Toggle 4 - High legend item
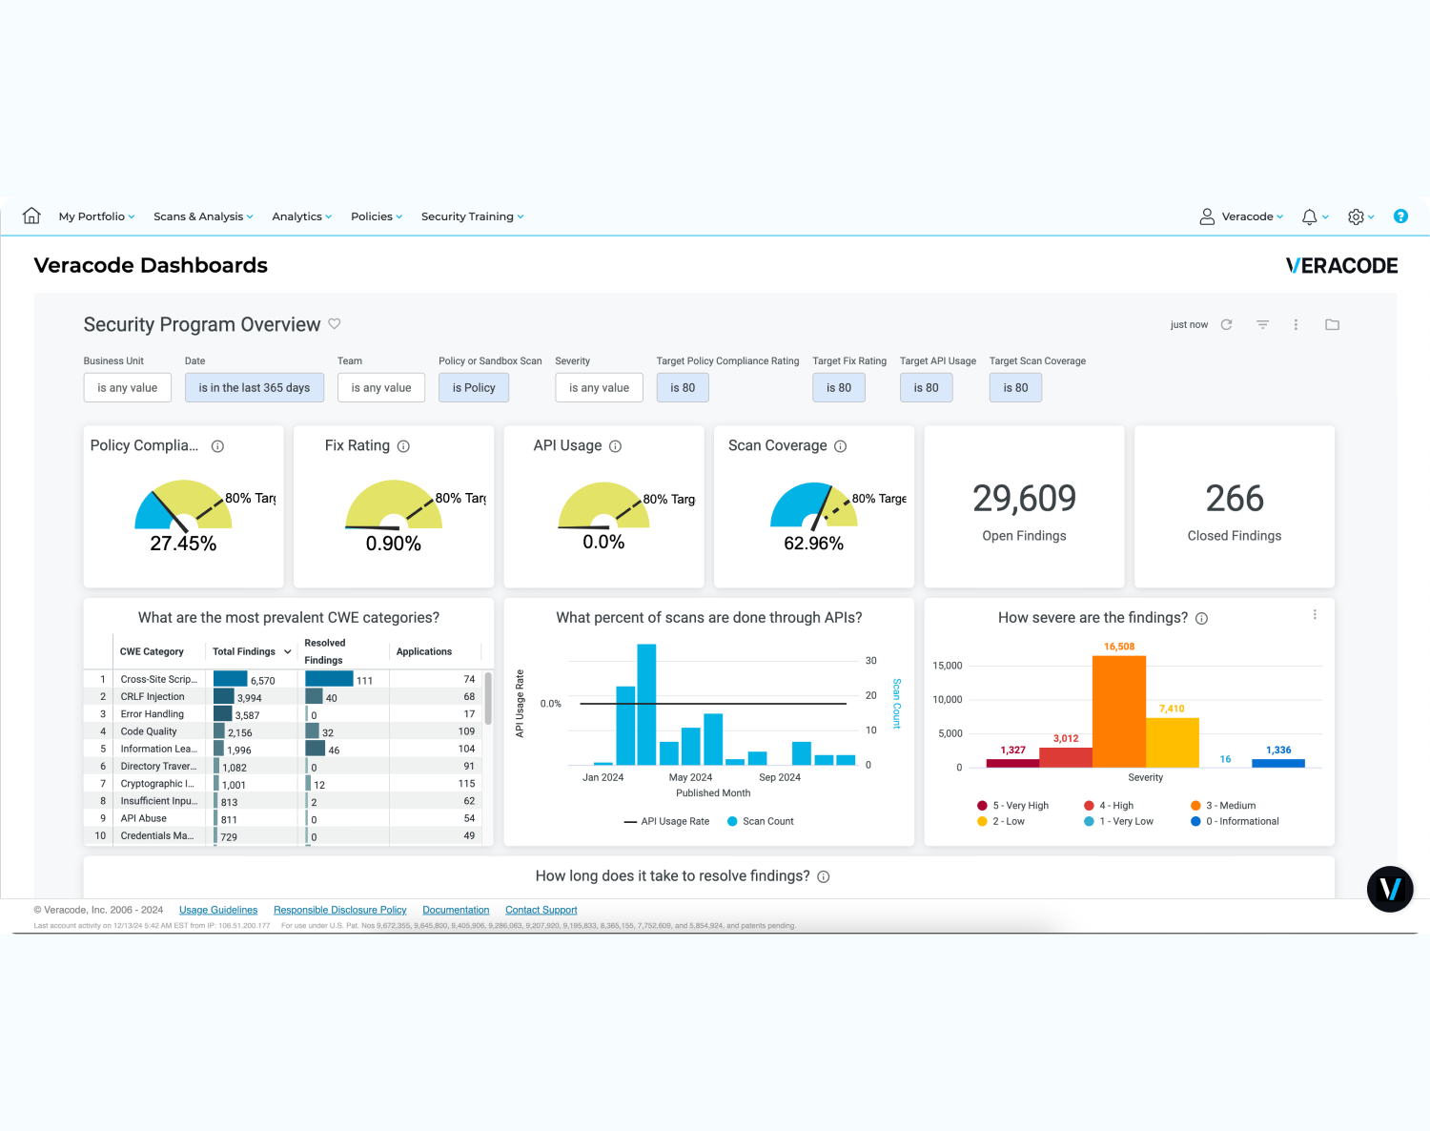The height and width of the screenshot is (1131, 1430). 1109,806
